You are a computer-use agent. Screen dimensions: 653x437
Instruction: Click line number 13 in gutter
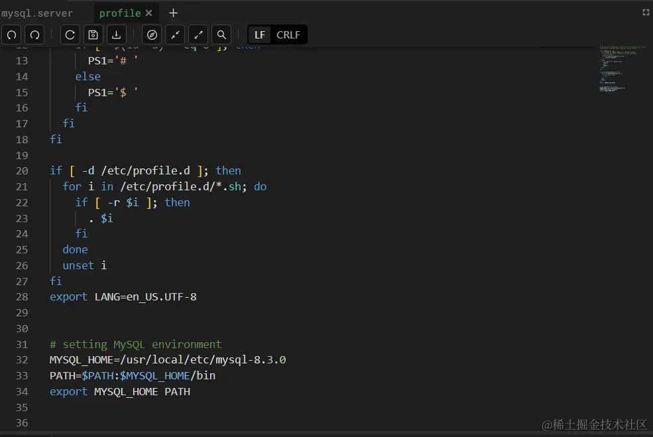point(22,60)
